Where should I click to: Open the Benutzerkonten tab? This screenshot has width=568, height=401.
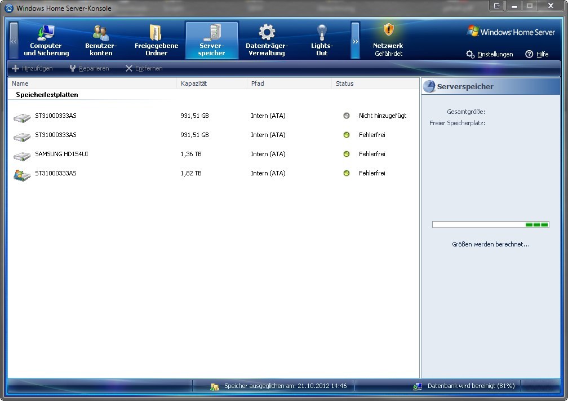pos(101,40)
